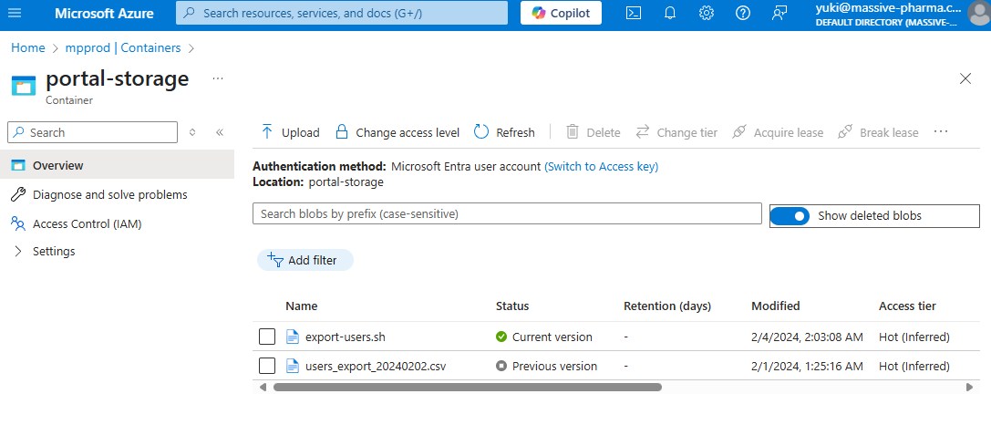Open the Cloud Shell icon

(634, 13)
